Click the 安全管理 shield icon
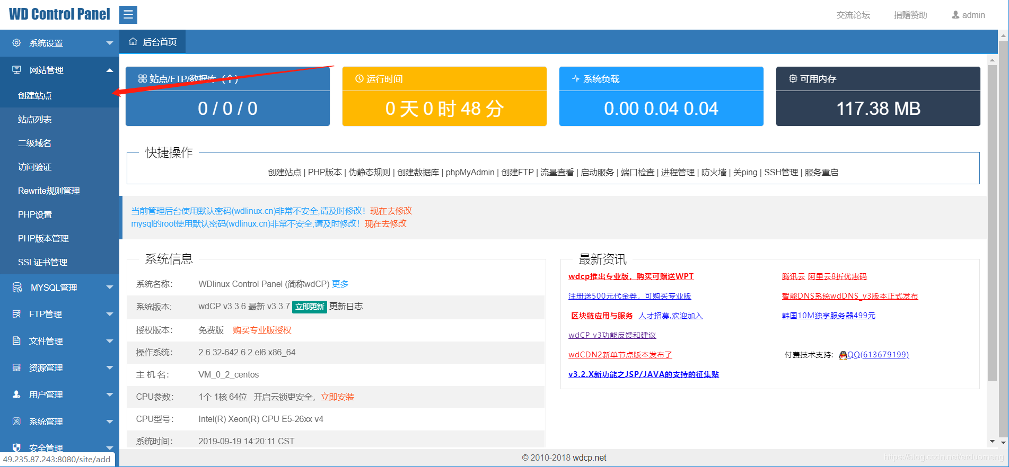The width and height of the screenshot is (1009, 467). coord(16,447)
